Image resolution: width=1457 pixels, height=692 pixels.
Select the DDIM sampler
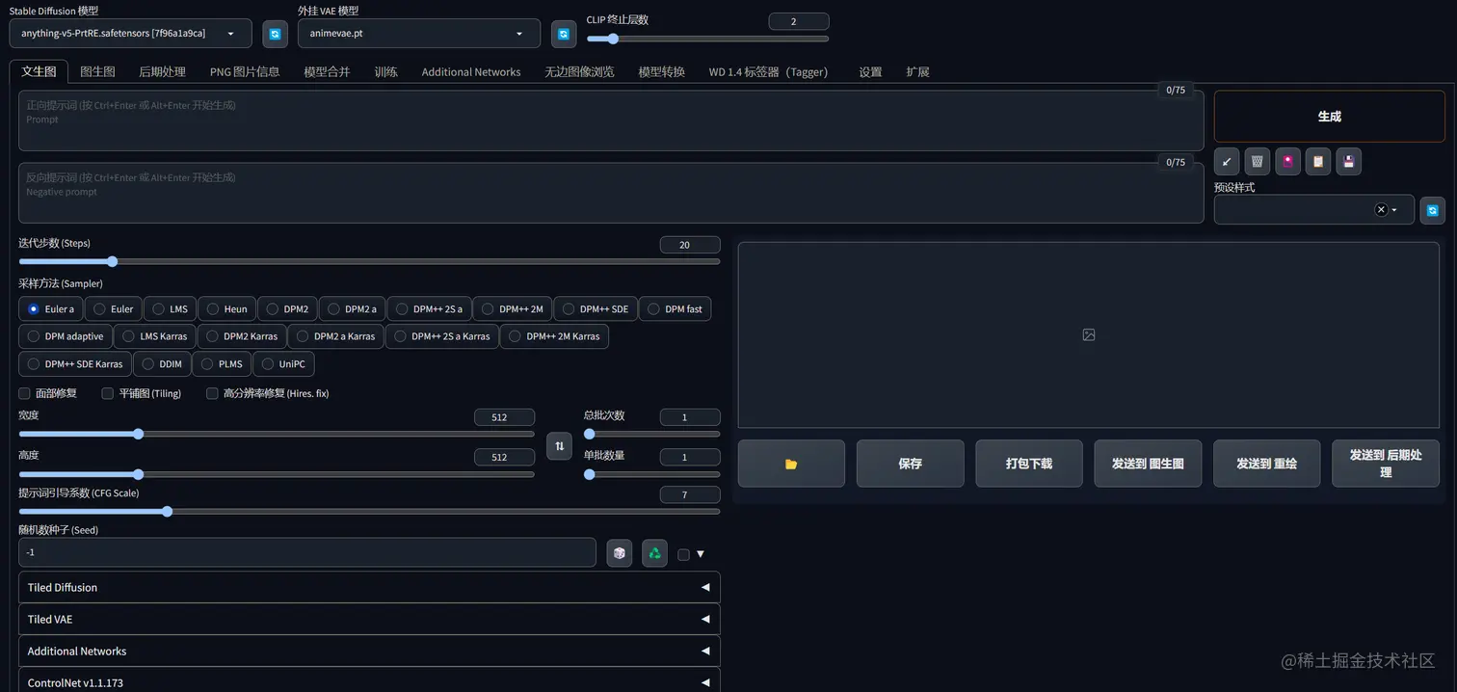(x=162, y=363)
